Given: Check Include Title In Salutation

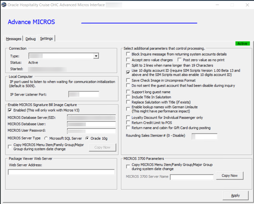Looking at the screenshot, I should pyautogui.click(x=128, y=97).
